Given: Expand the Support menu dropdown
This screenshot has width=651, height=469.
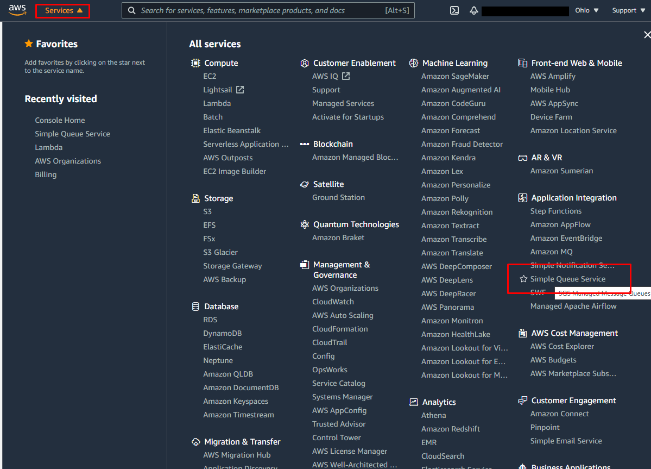Looking at the screenshot, I should coord(629,10).
